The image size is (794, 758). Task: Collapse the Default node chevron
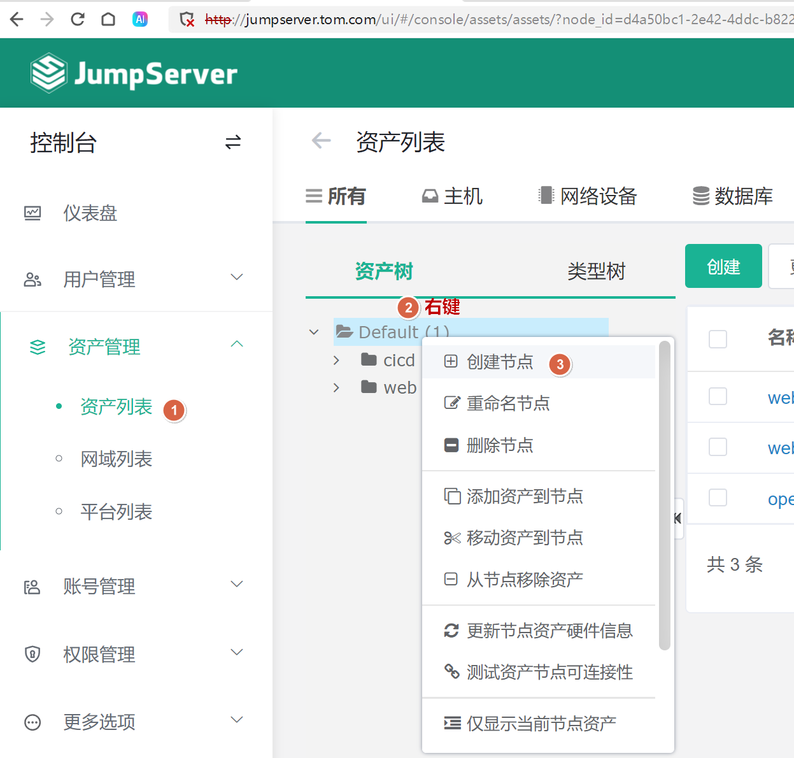click(313, 332)
